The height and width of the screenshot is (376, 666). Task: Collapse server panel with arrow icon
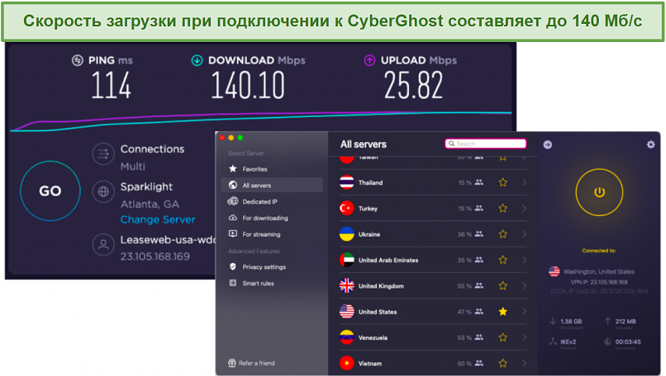click(x=548, y=144)
